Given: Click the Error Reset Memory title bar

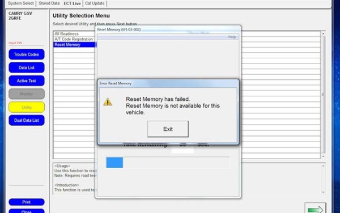Looking at the screenshot, I should [168, 83].
